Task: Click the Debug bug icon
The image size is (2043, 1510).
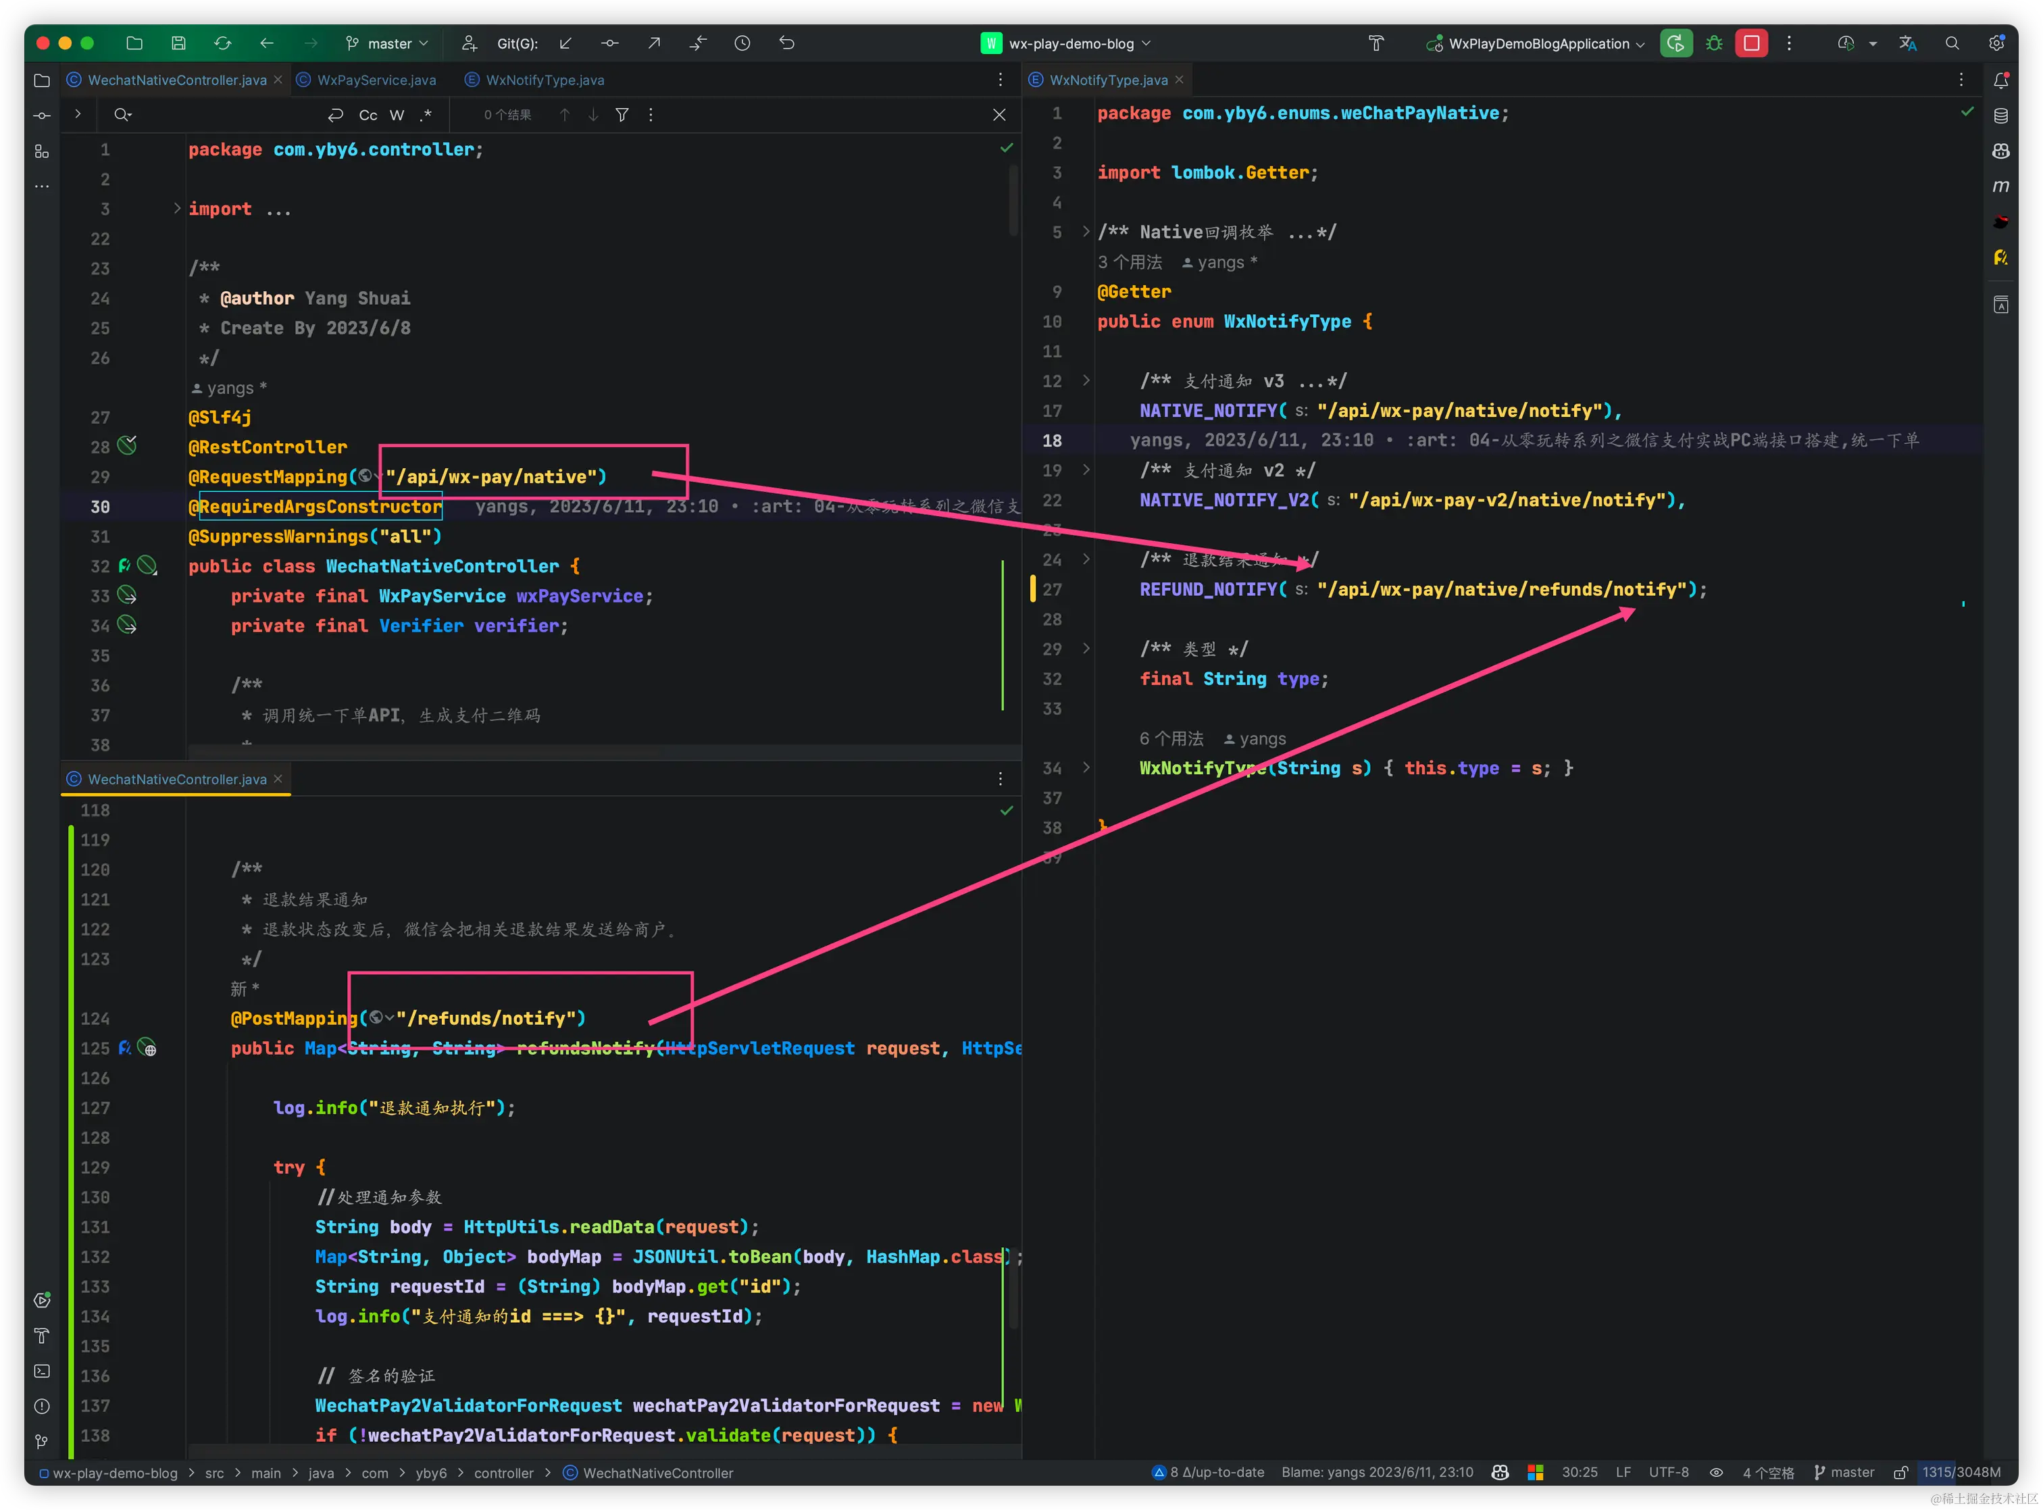Action: (x=1714, y=43)
